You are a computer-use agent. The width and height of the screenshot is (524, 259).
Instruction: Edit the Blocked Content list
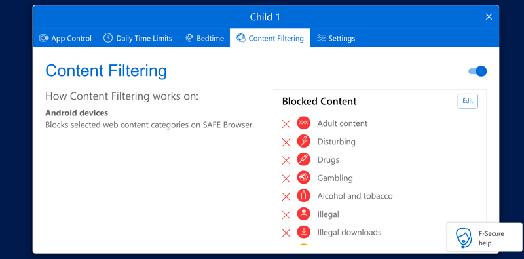(x=468, y=101)
